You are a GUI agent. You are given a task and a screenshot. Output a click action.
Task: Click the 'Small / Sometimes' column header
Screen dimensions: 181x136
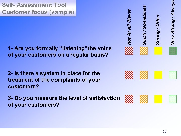click(x=144, y=25)
